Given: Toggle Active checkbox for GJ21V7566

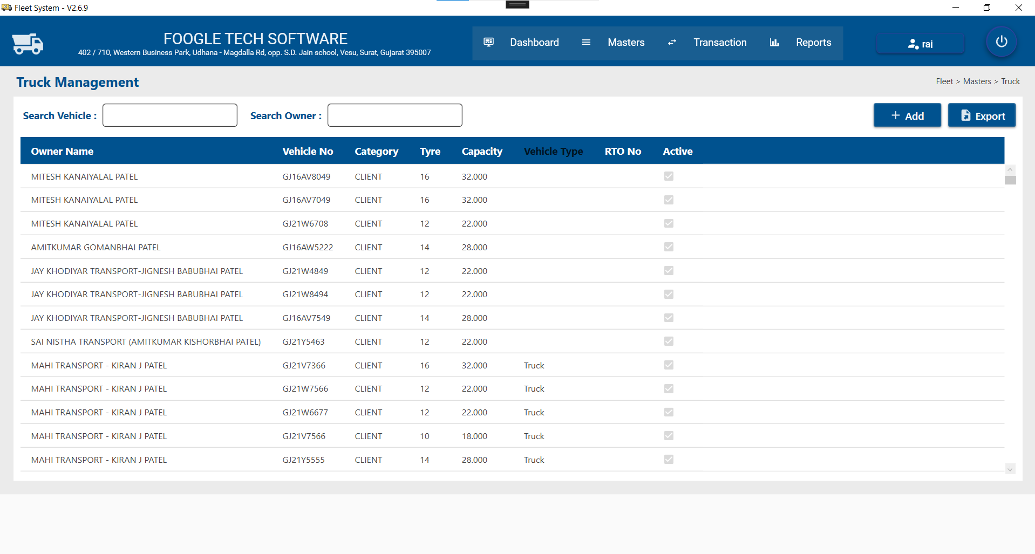Looking at the screenshot, I should tap(669, 436).
